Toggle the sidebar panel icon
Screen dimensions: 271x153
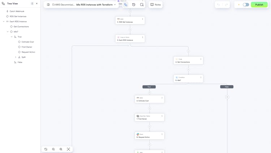click(48, 5)
